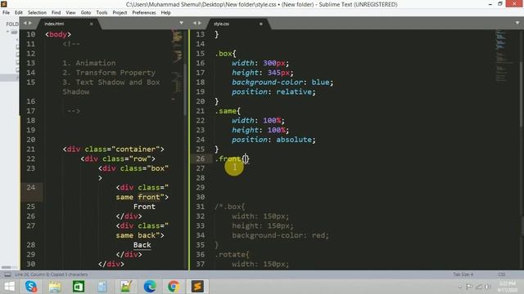Click the value 'absolute' on line 24
This screenshot has height=294, width=524.
coord(294,140)
